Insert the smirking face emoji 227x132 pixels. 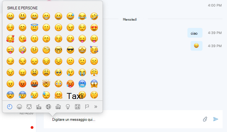(x=10, y=61)
